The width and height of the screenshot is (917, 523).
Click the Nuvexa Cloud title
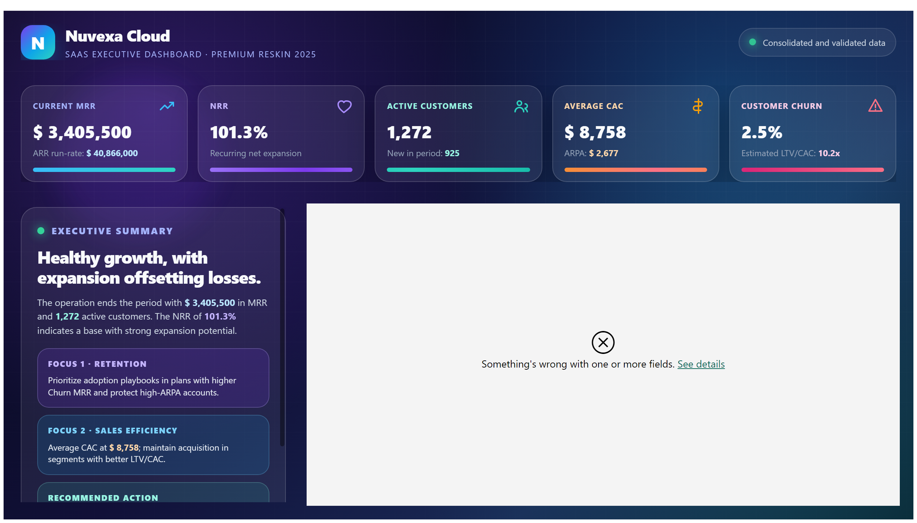tap(117, 36)
